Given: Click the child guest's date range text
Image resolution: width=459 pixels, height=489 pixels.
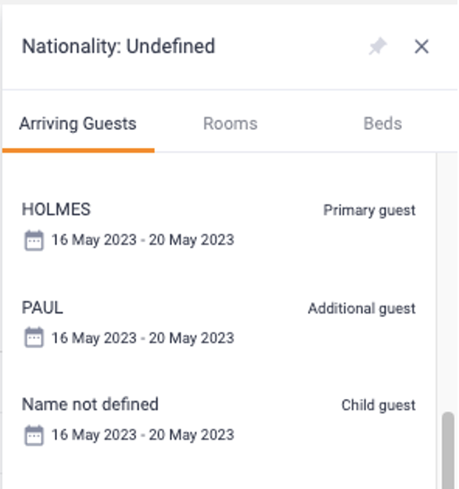Looking at the screenshot, I should [x=143, y=435].
